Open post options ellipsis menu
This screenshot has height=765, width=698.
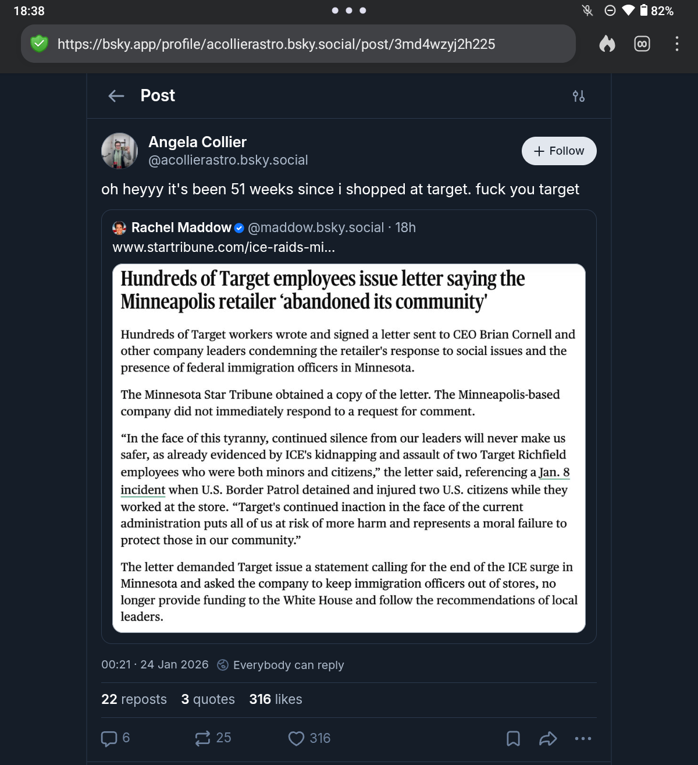[x=583, y=738]
